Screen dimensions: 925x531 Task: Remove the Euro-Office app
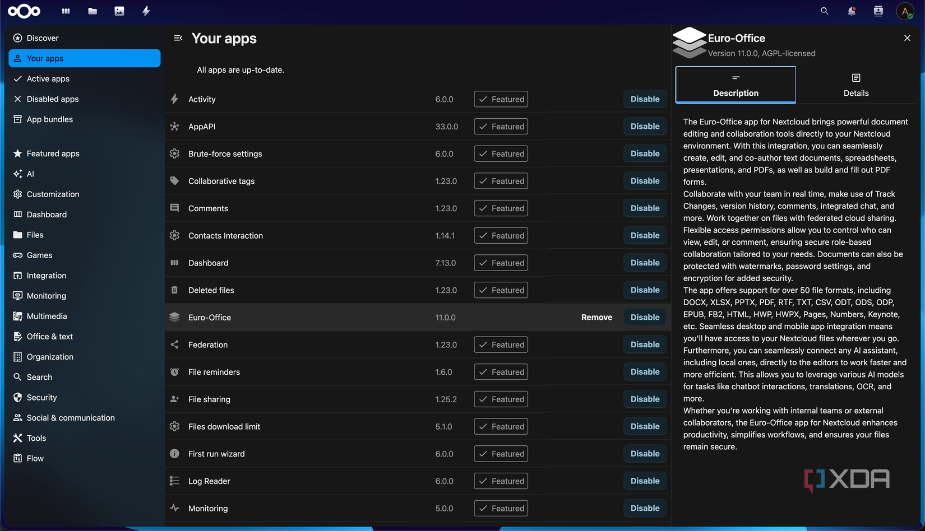point(596,318)
